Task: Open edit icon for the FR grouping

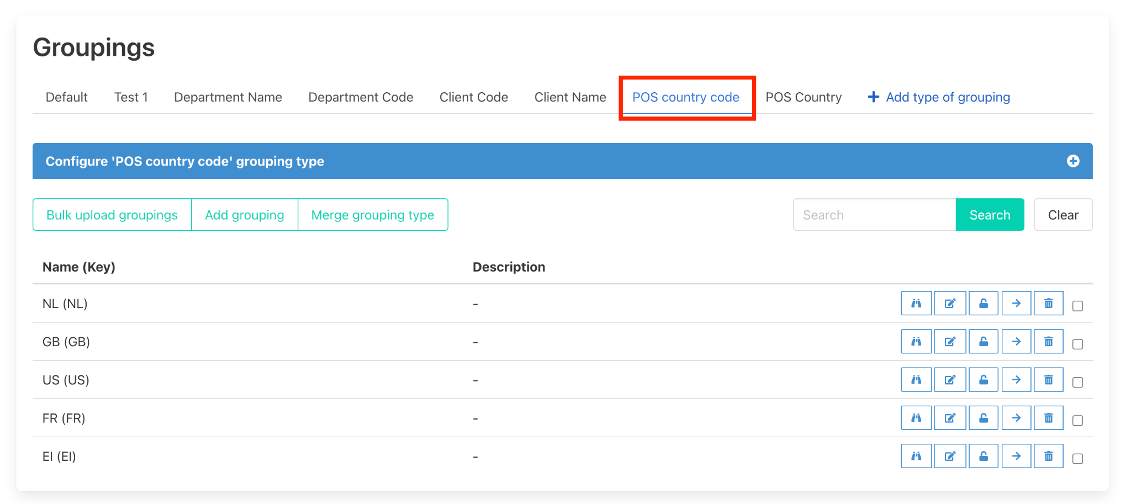Action: click(950, 418)
